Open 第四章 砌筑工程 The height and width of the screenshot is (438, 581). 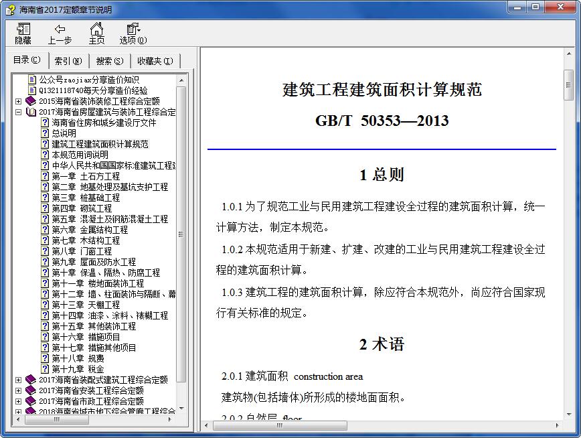click(x=82, y=208)
